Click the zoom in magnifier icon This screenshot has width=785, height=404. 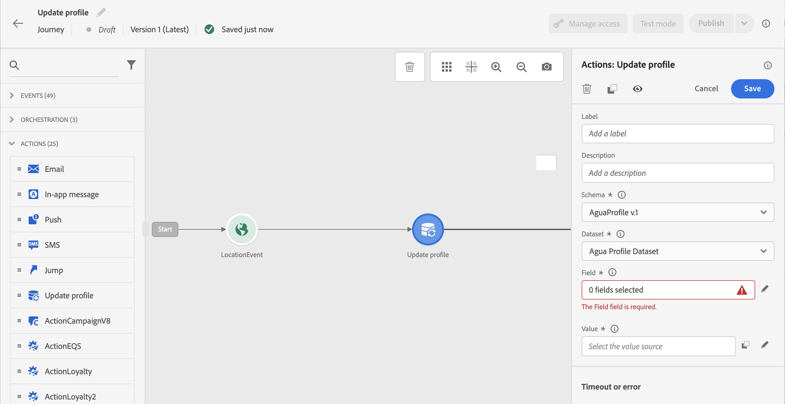click(x=496, y=67)
